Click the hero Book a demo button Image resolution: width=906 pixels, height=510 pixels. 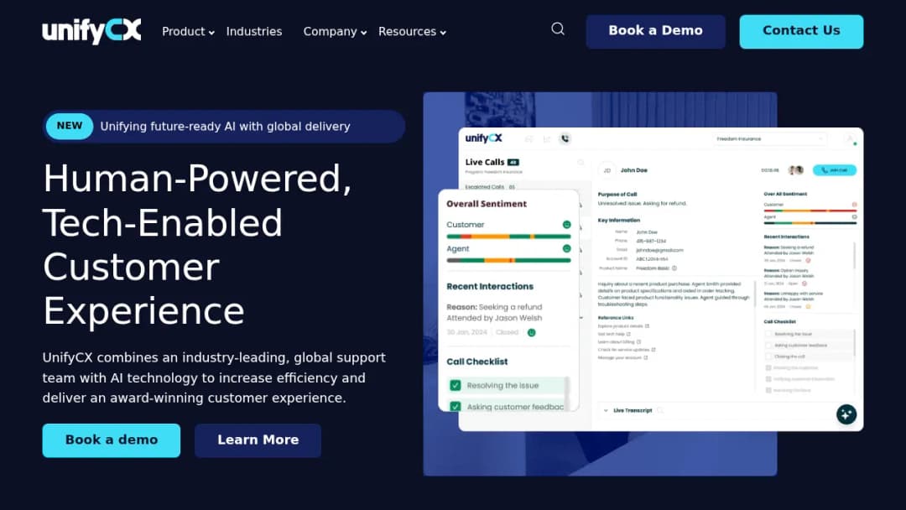(x=112, y=440)
